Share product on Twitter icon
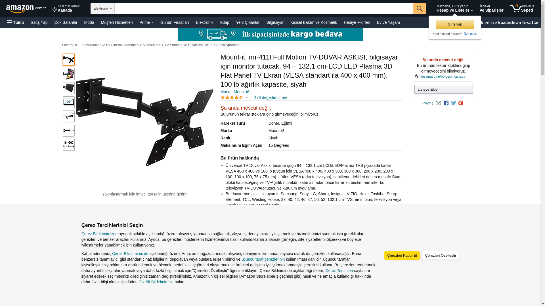 point(454,103)
